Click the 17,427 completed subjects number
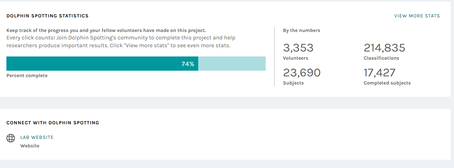The height and width of the screenshot is (168, 454). [379, 73]
